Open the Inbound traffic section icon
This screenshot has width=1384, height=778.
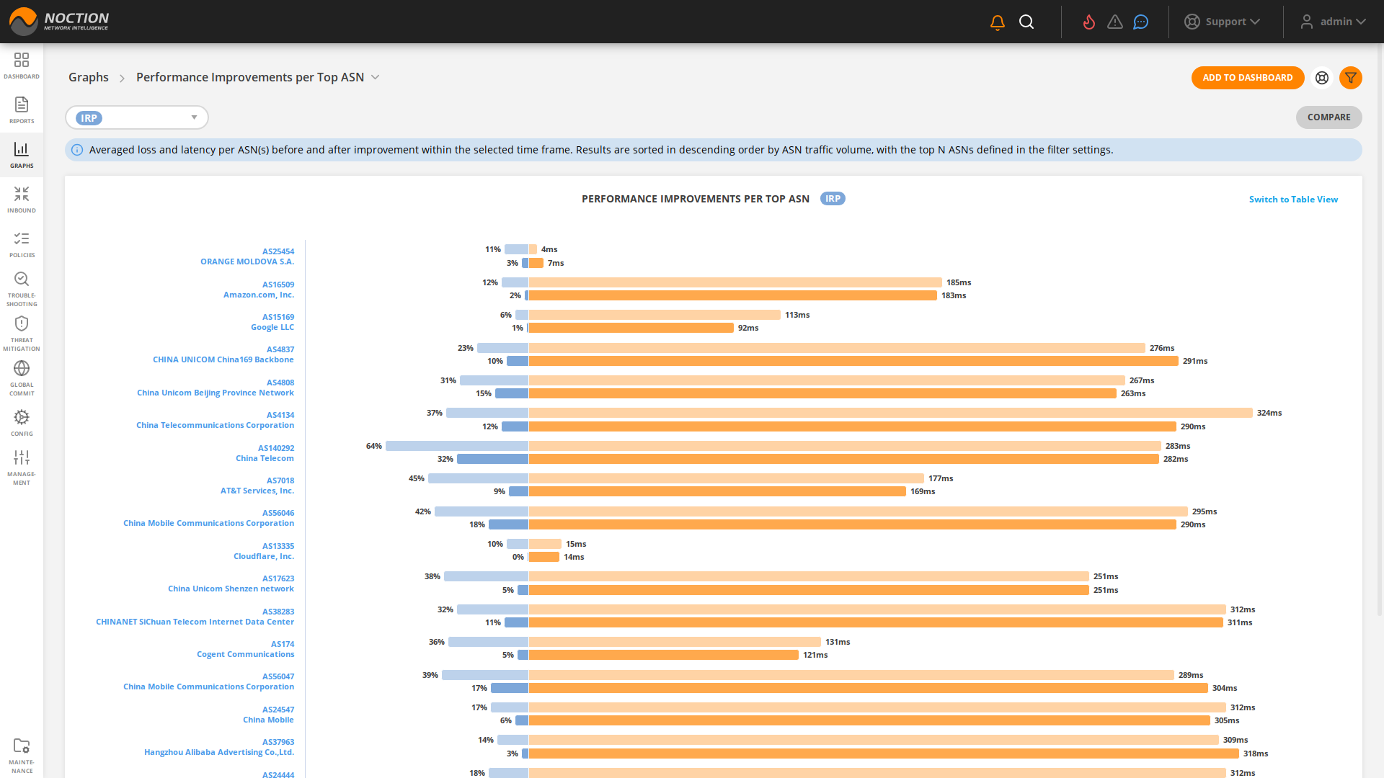tap(22, 196)
